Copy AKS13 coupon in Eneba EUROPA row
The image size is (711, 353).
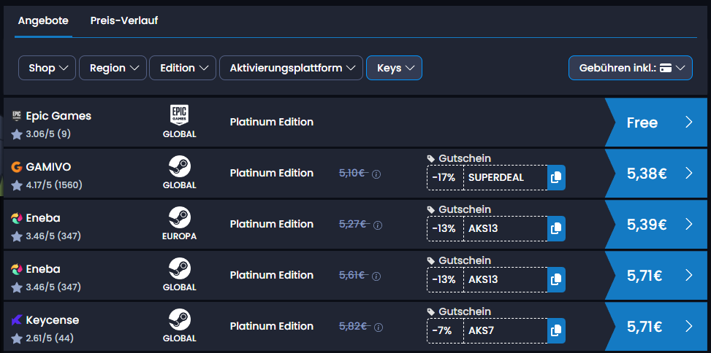[556, 228]
